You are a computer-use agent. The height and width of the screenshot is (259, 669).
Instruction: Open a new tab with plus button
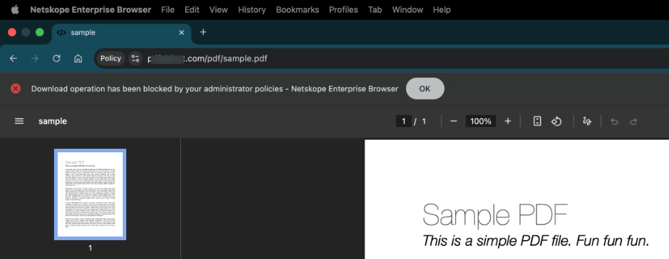pos(203,32)
